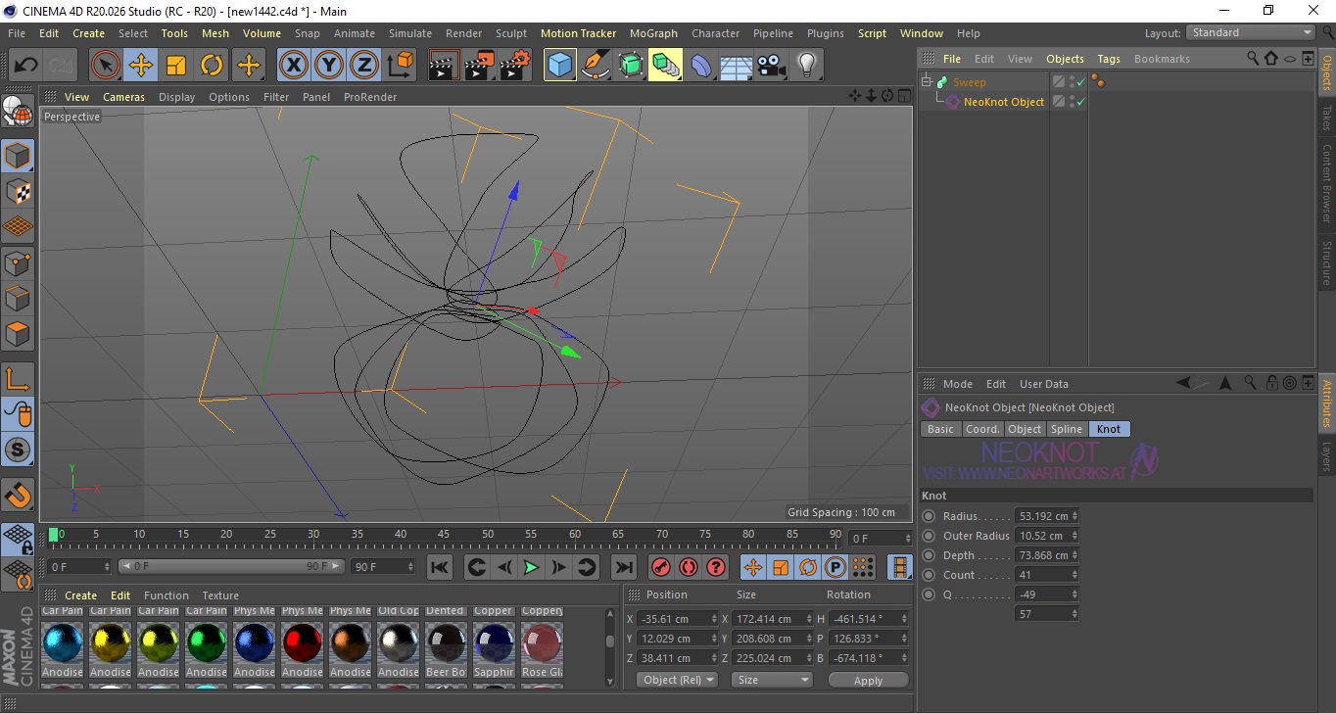Select the red Phys Me material swatch

point(303,642)
